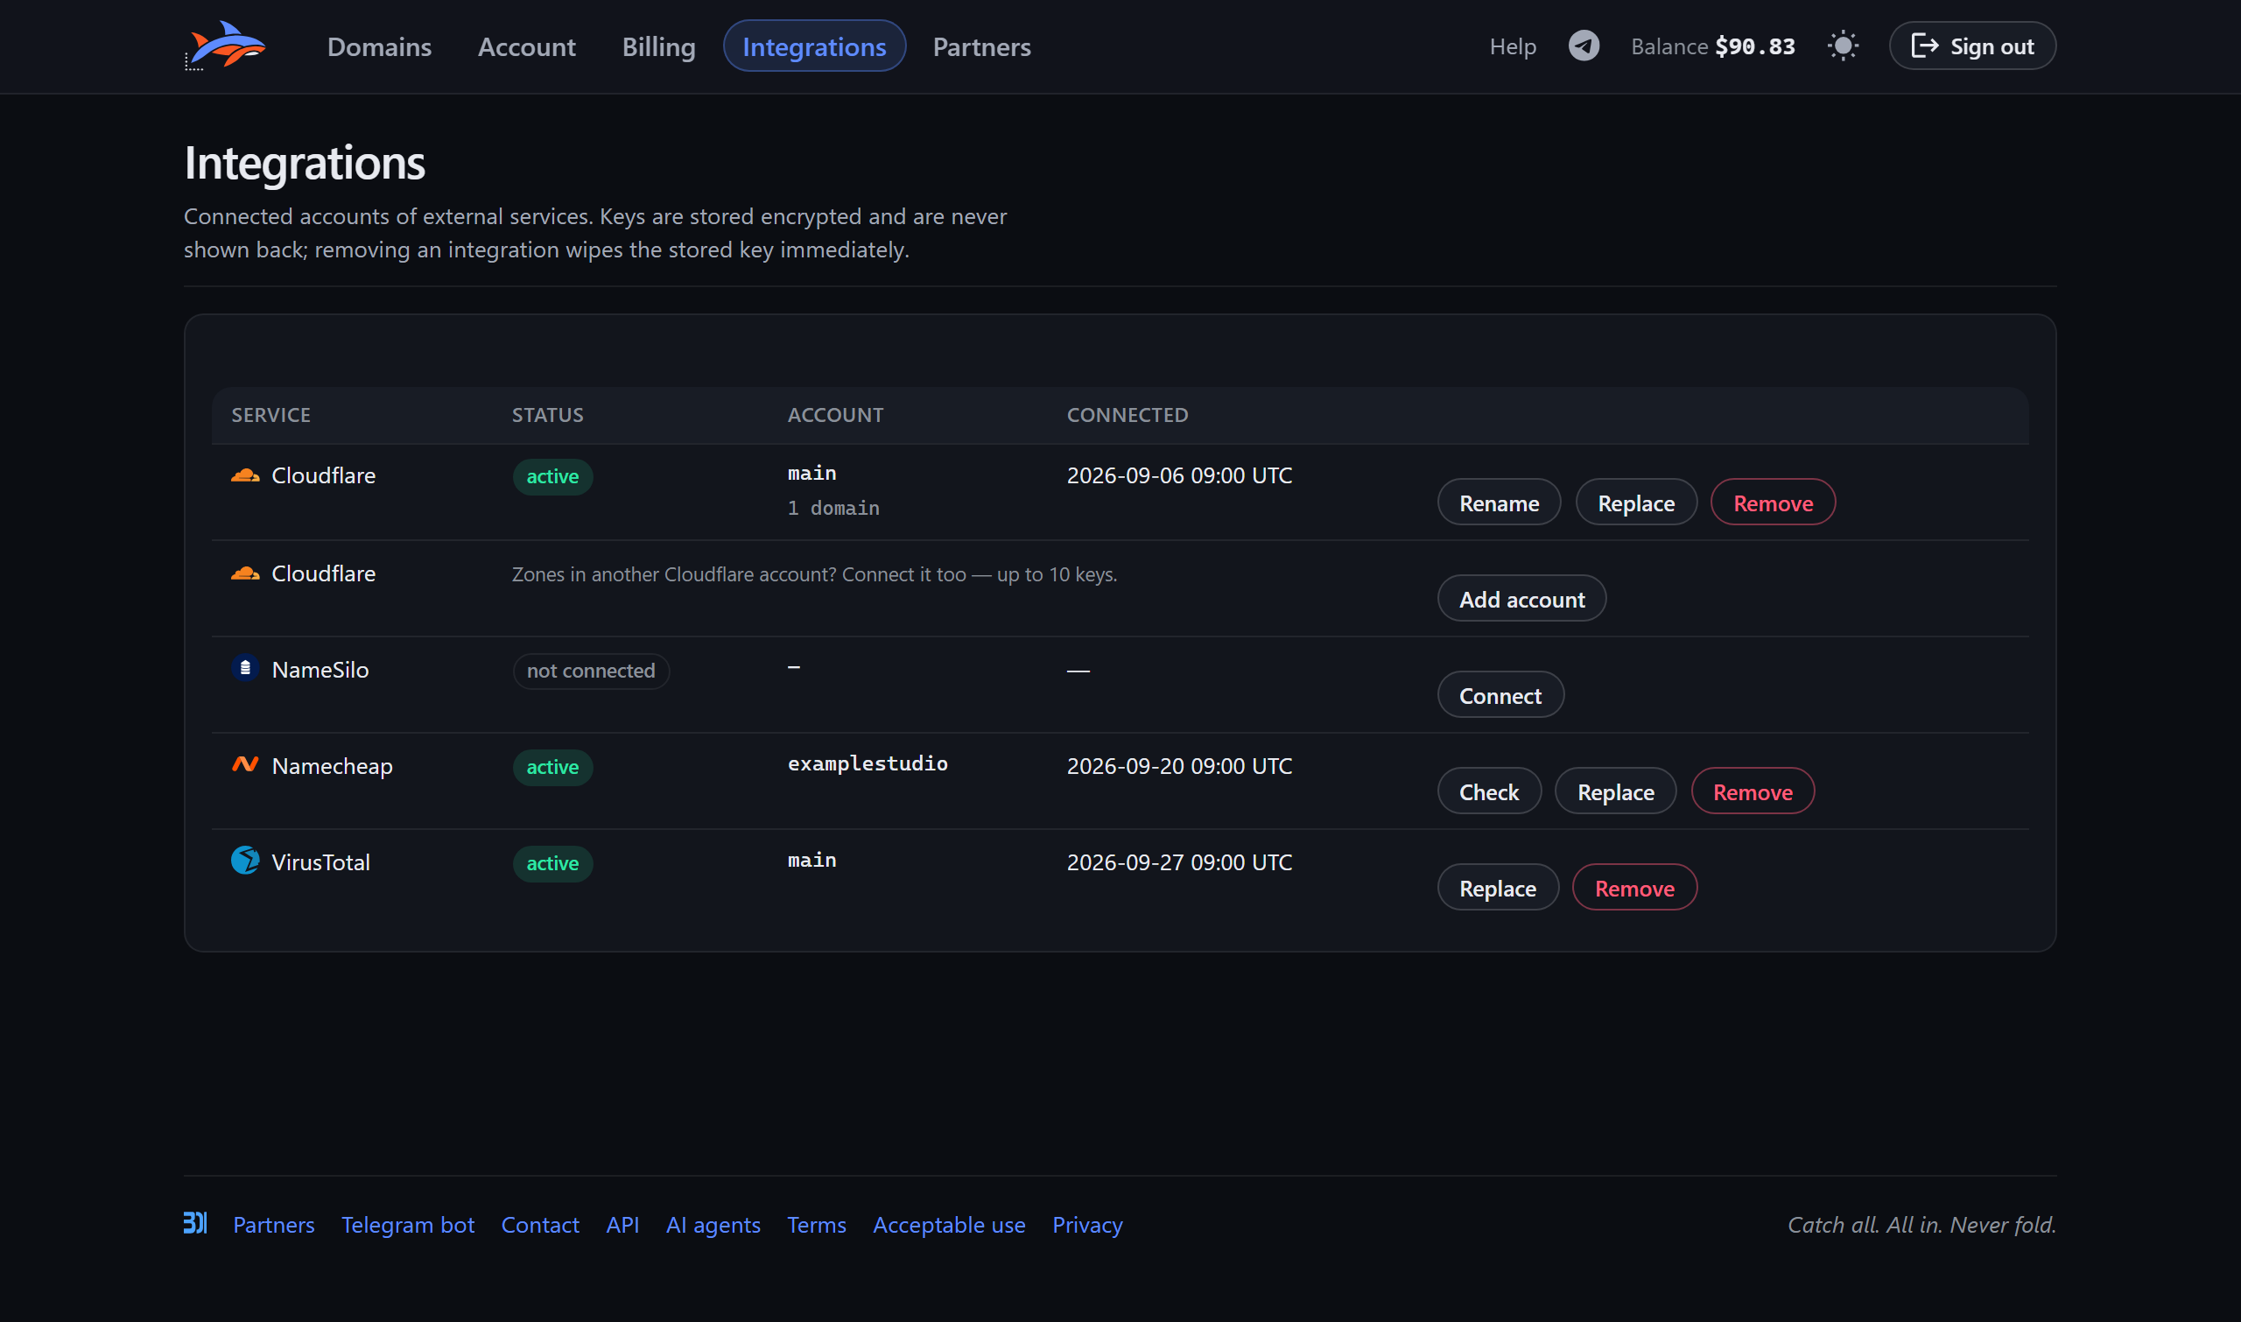Open the AI agents footer link
This screenshot has width=2241, height=1322.
tap(713, 1225)
